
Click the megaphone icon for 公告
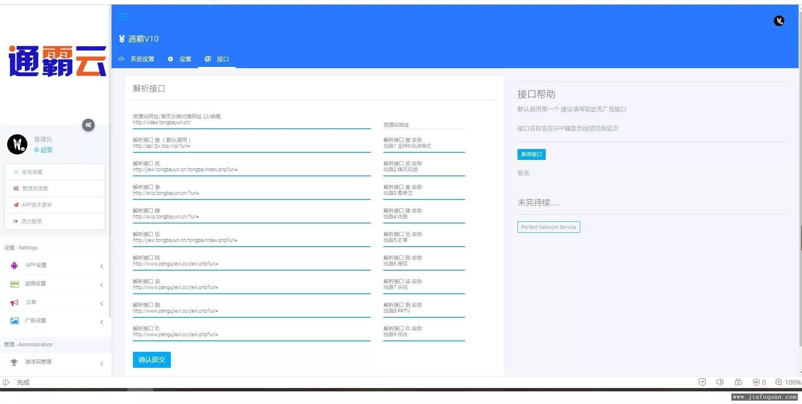coord(14,303)
